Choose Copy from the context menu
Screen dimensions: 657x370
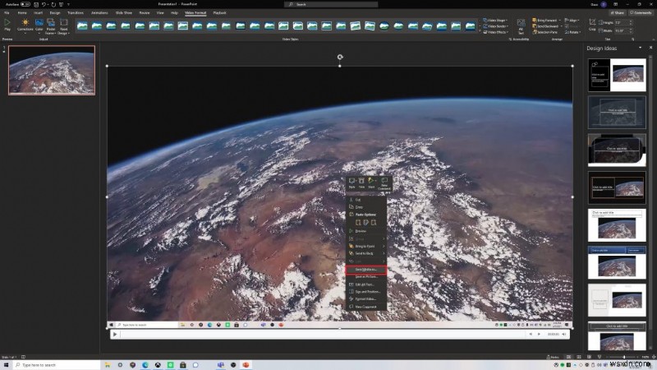tap(365, 207)
